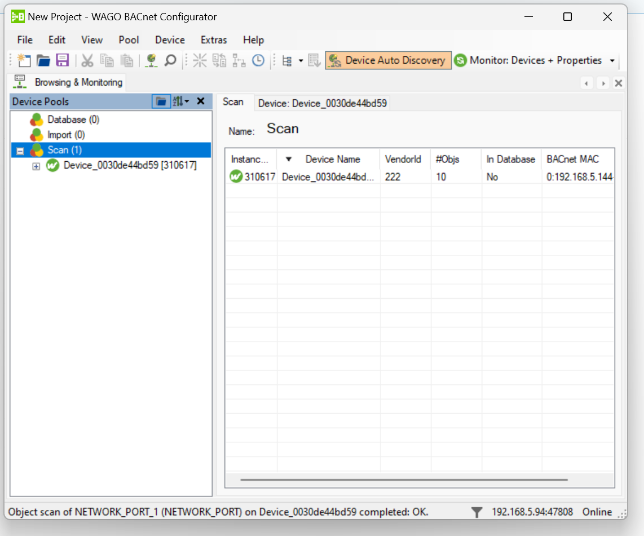Click the tree list view icon
The width and height of the screenshot is (644, 536).
coord(287,61)
